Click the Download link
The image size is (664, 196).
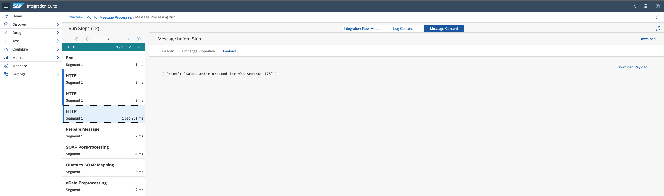click(647, 39)
